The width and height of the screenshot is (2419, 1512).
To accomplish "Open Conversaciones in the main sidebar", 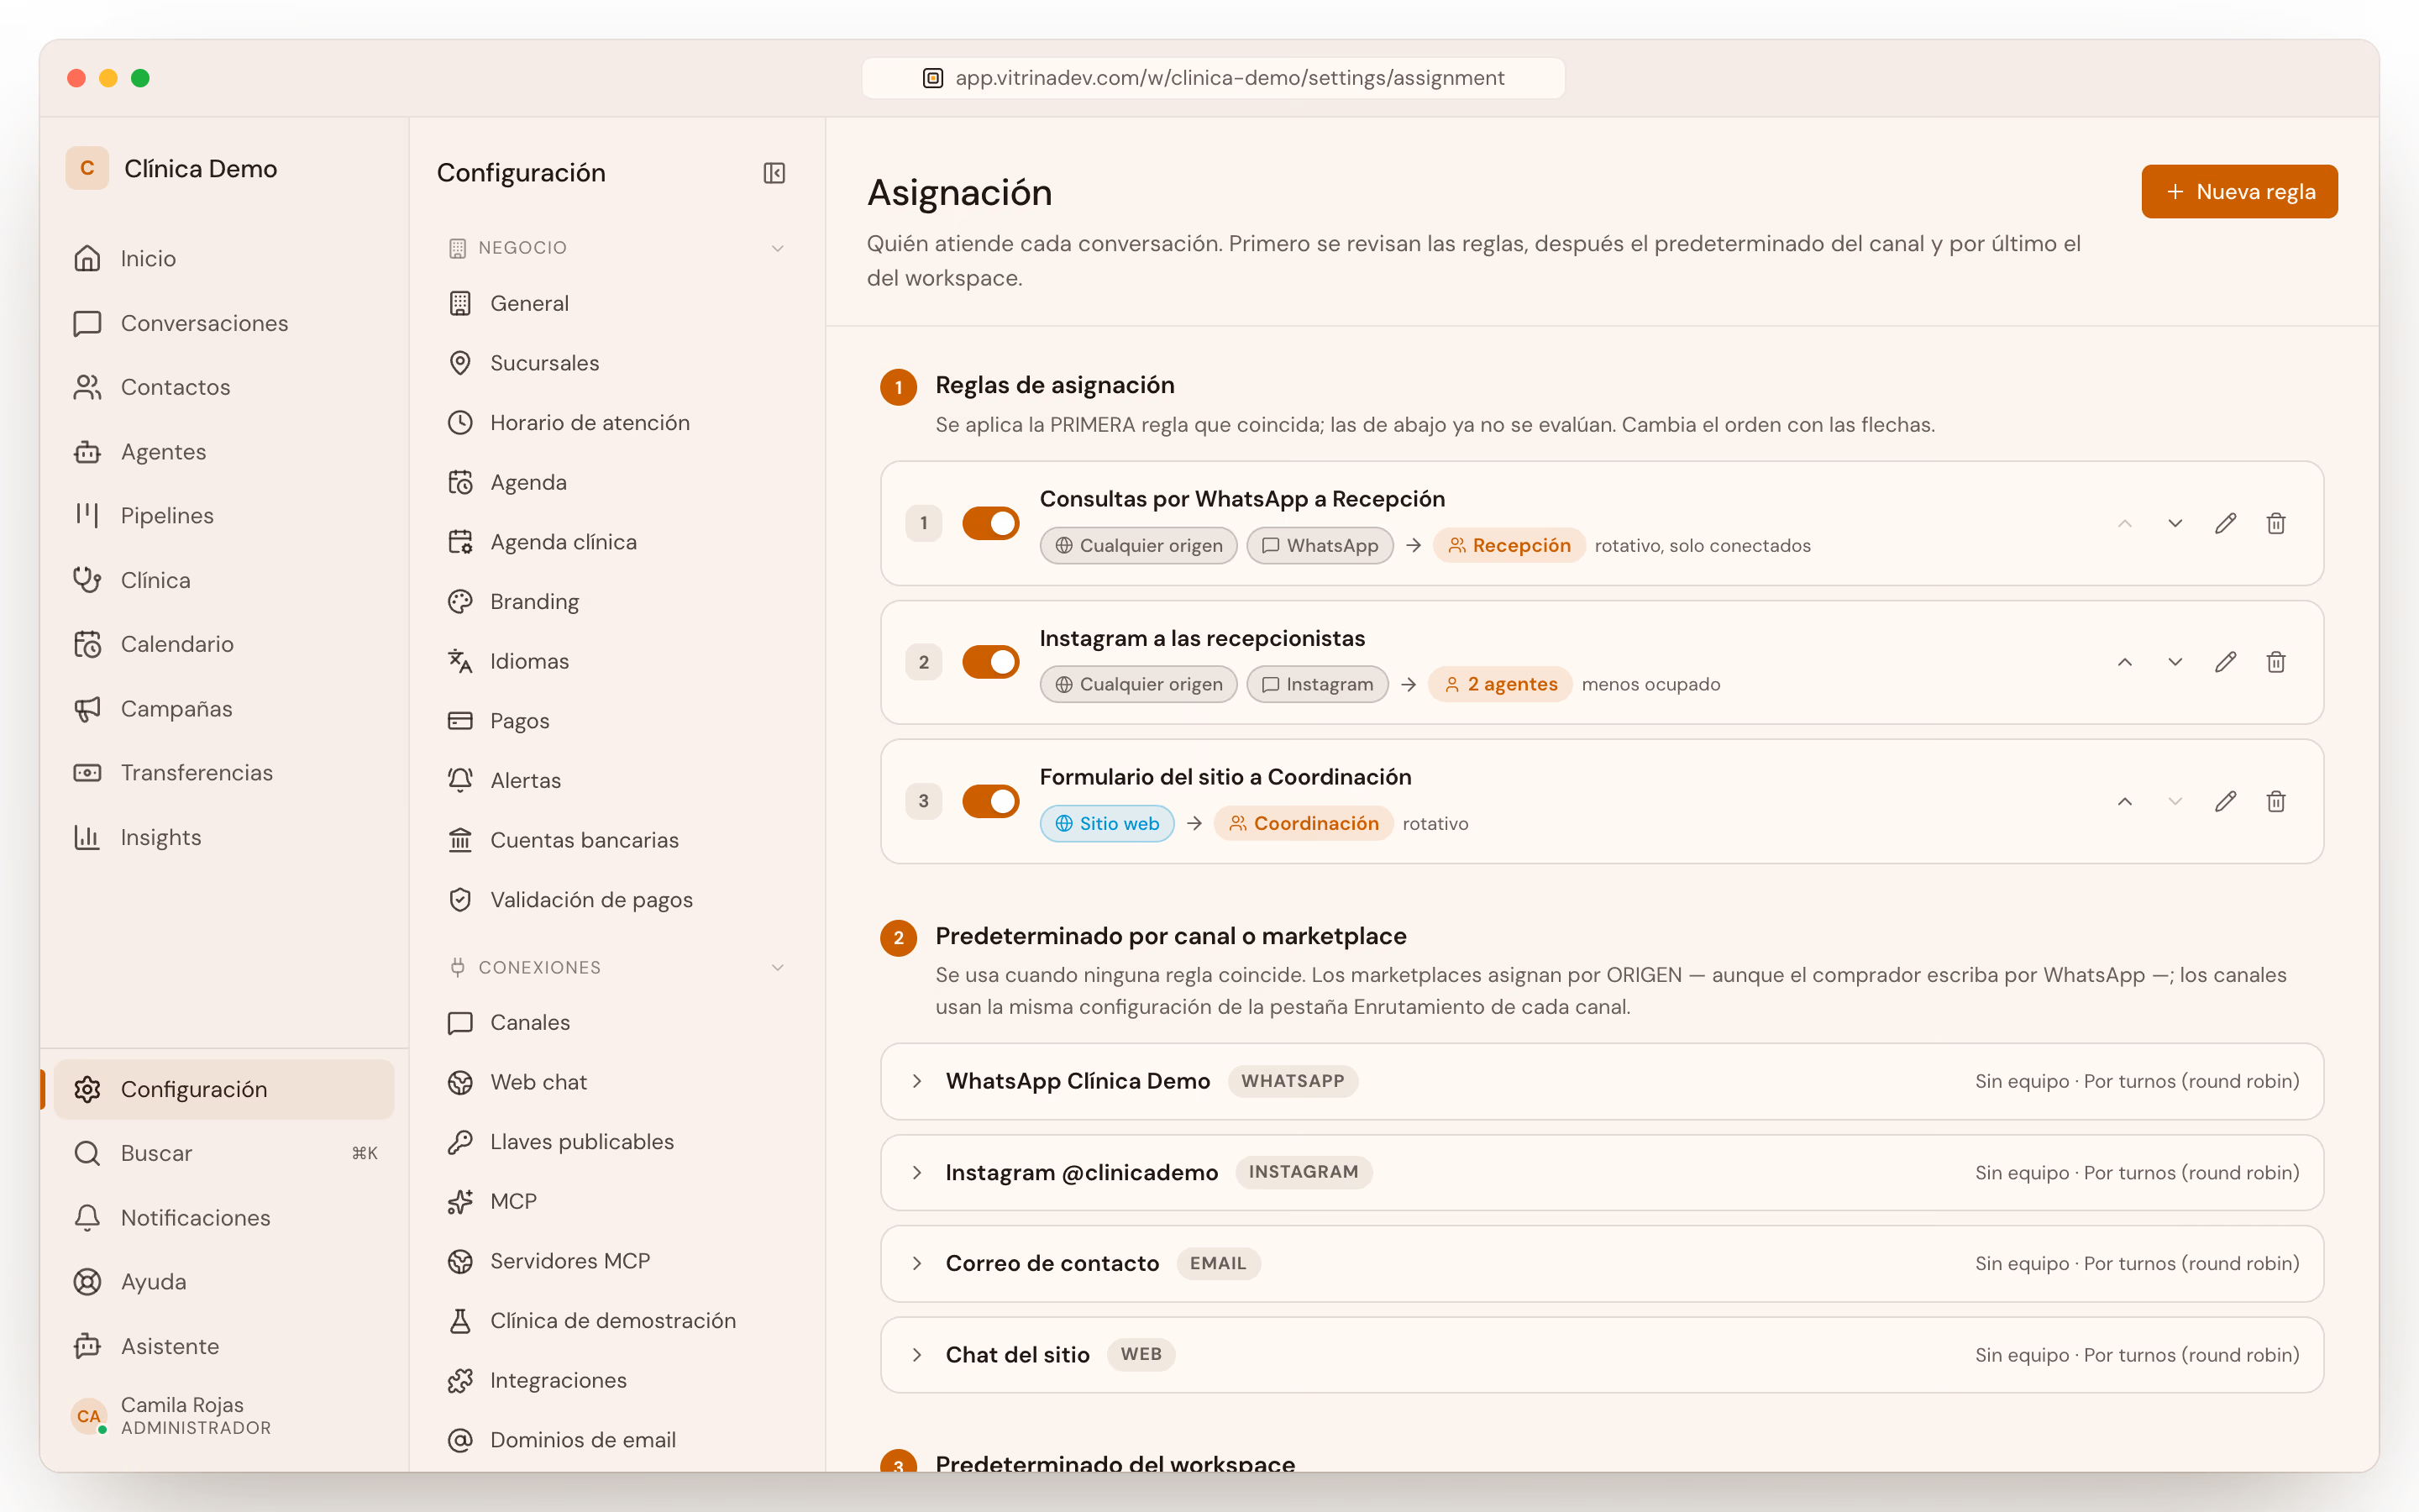I will tap(224, 323).
